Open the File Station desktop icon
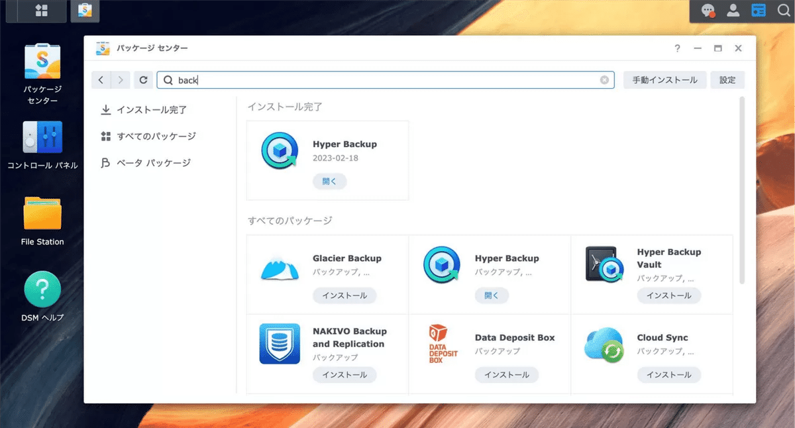Viewport: 795px width, 428px height. [x=42, y=221]
